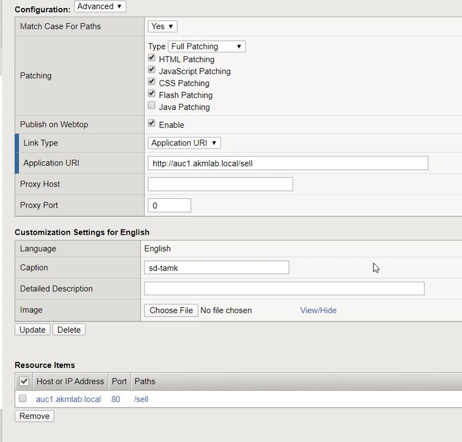Select all resource items header checkbox
This screenshot has height=442, width=462.
click(x=25, y=382)
